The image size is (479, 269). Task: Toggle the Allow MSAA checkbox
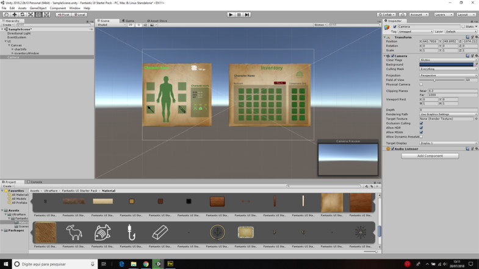tap(421, 132)
